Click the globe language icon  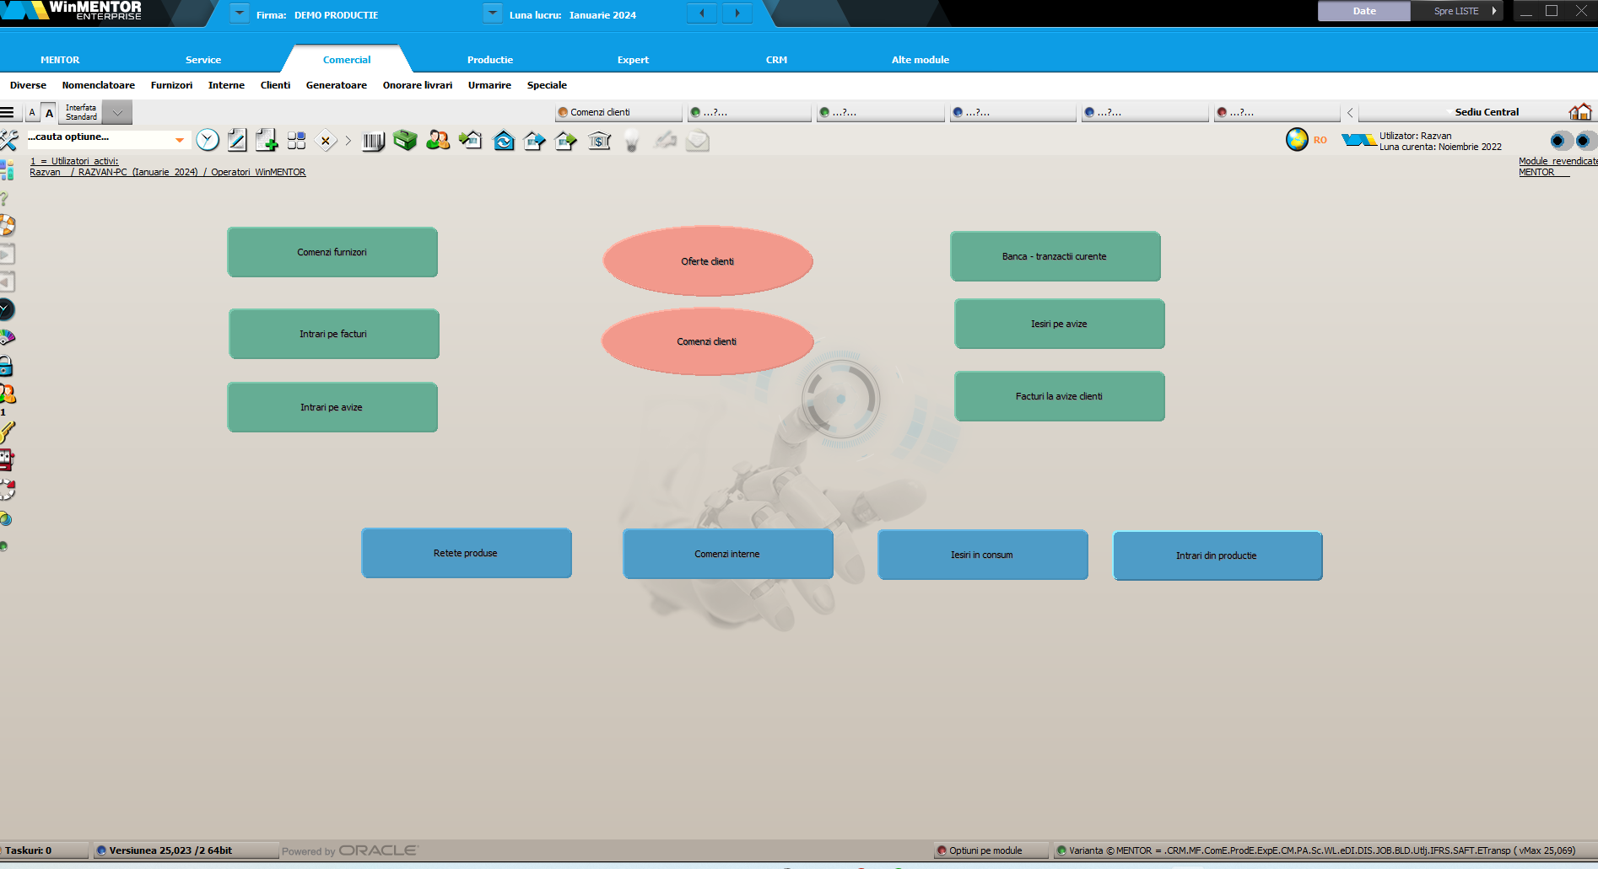1297,140
